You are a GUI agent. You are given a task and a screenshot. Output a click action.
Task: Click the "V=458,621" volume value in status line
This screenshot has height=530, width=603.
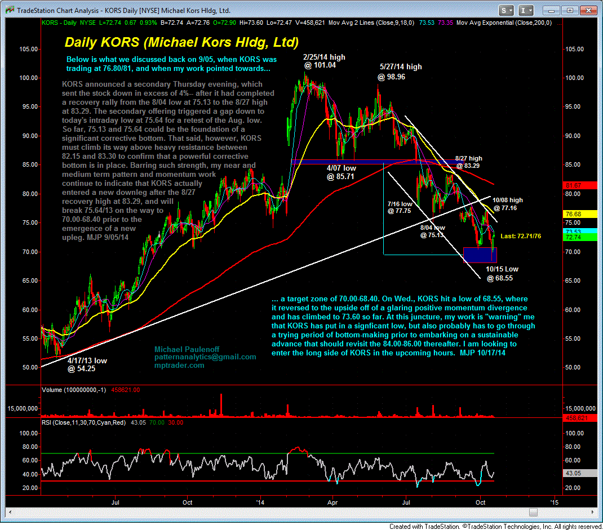(310, 23)
